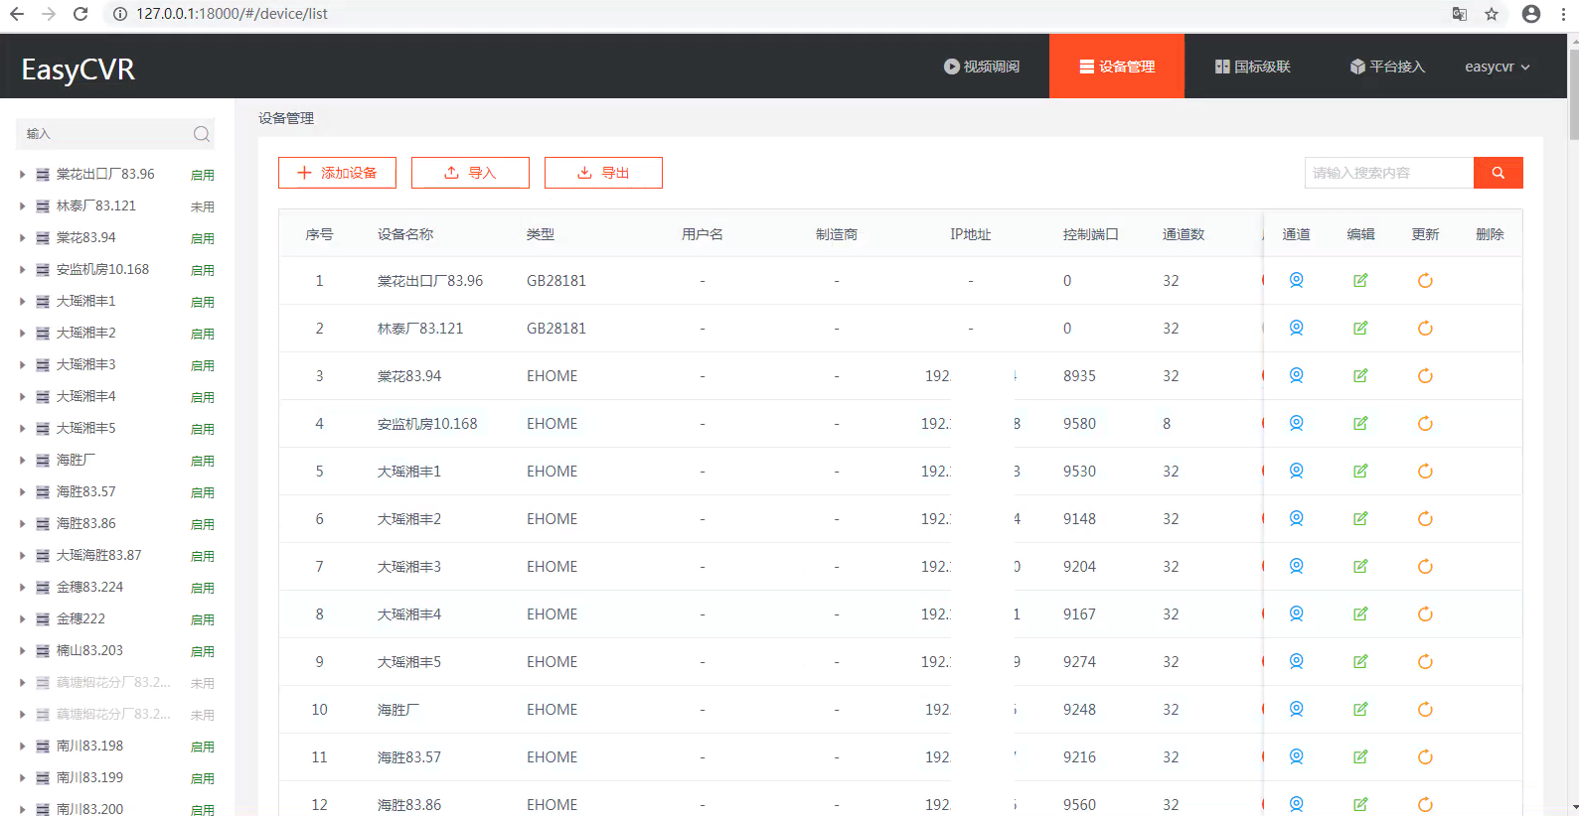Open channel view for 棠花出口厂83.96 row
Image resolution: width=1579 pixels, height=816 pixels.
pyautogui.click(x=1296, y=280)
